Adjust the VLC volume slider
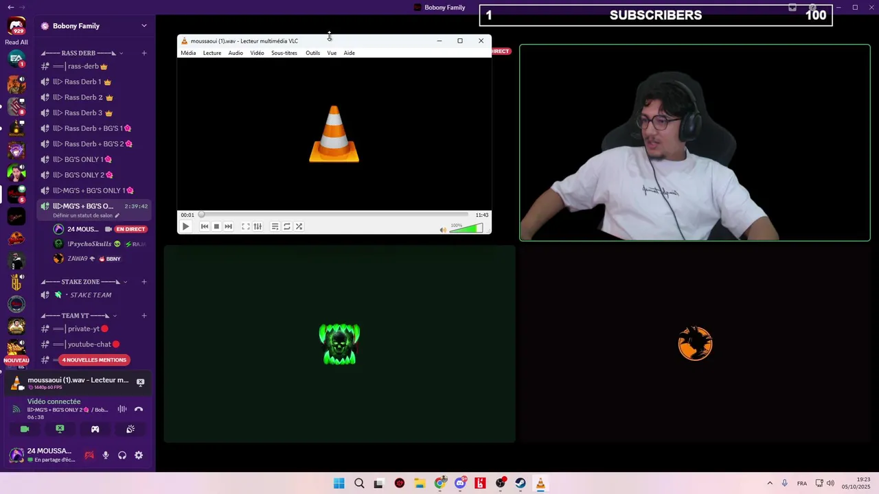The image size is (879, 494). coord(466,228)
